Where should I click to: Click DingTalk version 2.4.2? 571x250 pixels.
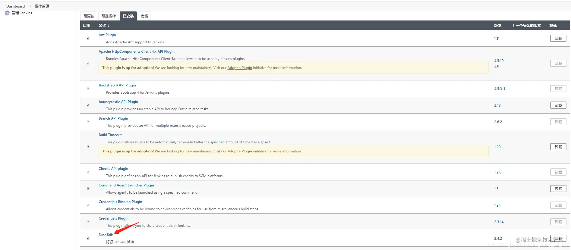[x=498, y=239]
